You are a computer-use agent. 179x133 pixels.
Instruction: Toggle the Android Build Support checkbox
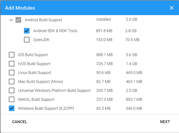tap(18, 20)
